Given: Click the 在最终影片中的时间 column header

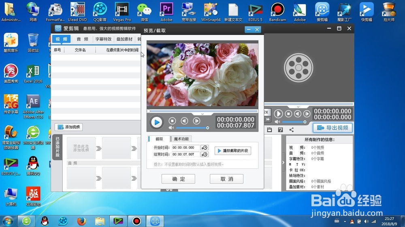Looking at the screenshot, I should [122, 50].
